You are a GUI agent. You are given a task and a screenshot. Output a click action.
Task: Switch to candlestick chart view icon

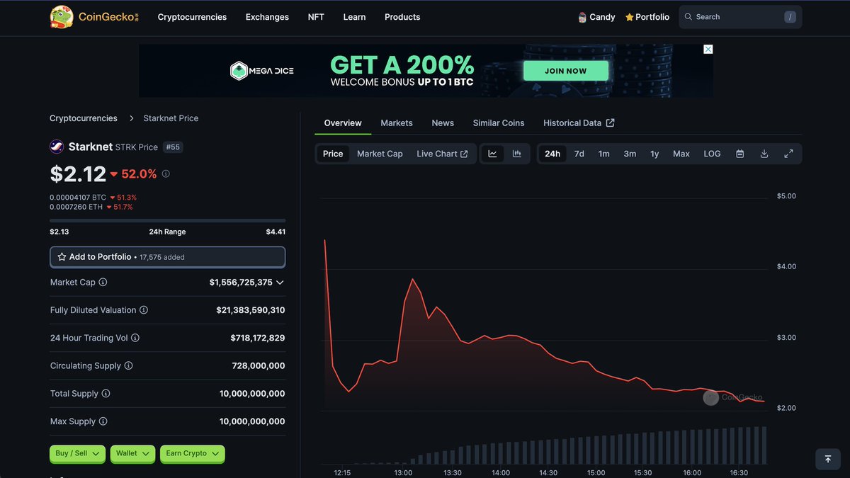pos(517,154)
